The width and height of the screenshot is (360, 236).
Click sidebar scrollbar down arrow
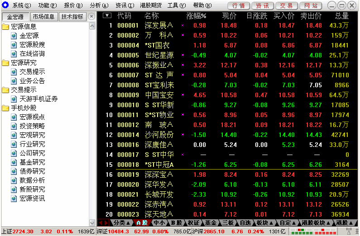92,223
